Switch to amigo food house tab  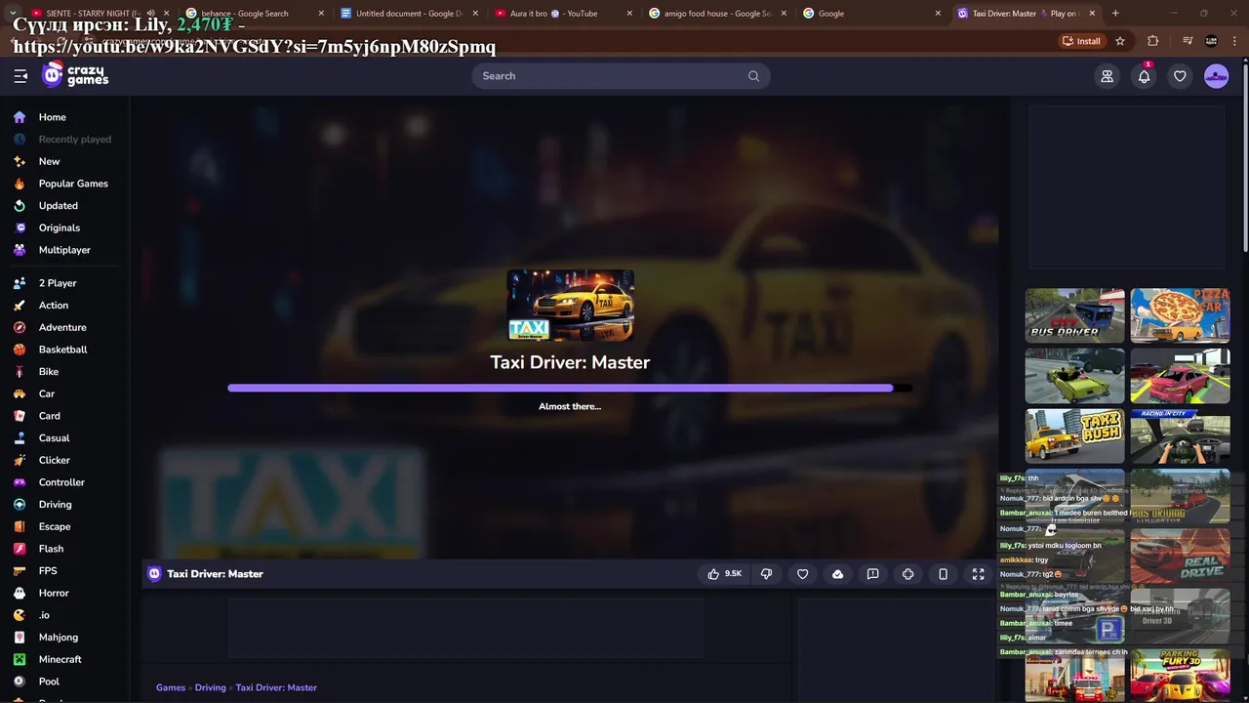(x=716, y=14)
